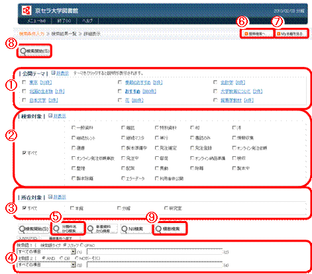Viewport: 312px width, 274px height.
Task: Select the OR radio button for 検索語2
Action: (62, 258)
